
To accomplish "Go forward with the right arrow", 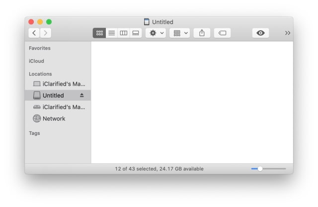I will tap(46, 33).
